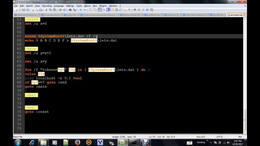
Task: Click the Copy toolbar icon
Action: [x=50, y=10]
